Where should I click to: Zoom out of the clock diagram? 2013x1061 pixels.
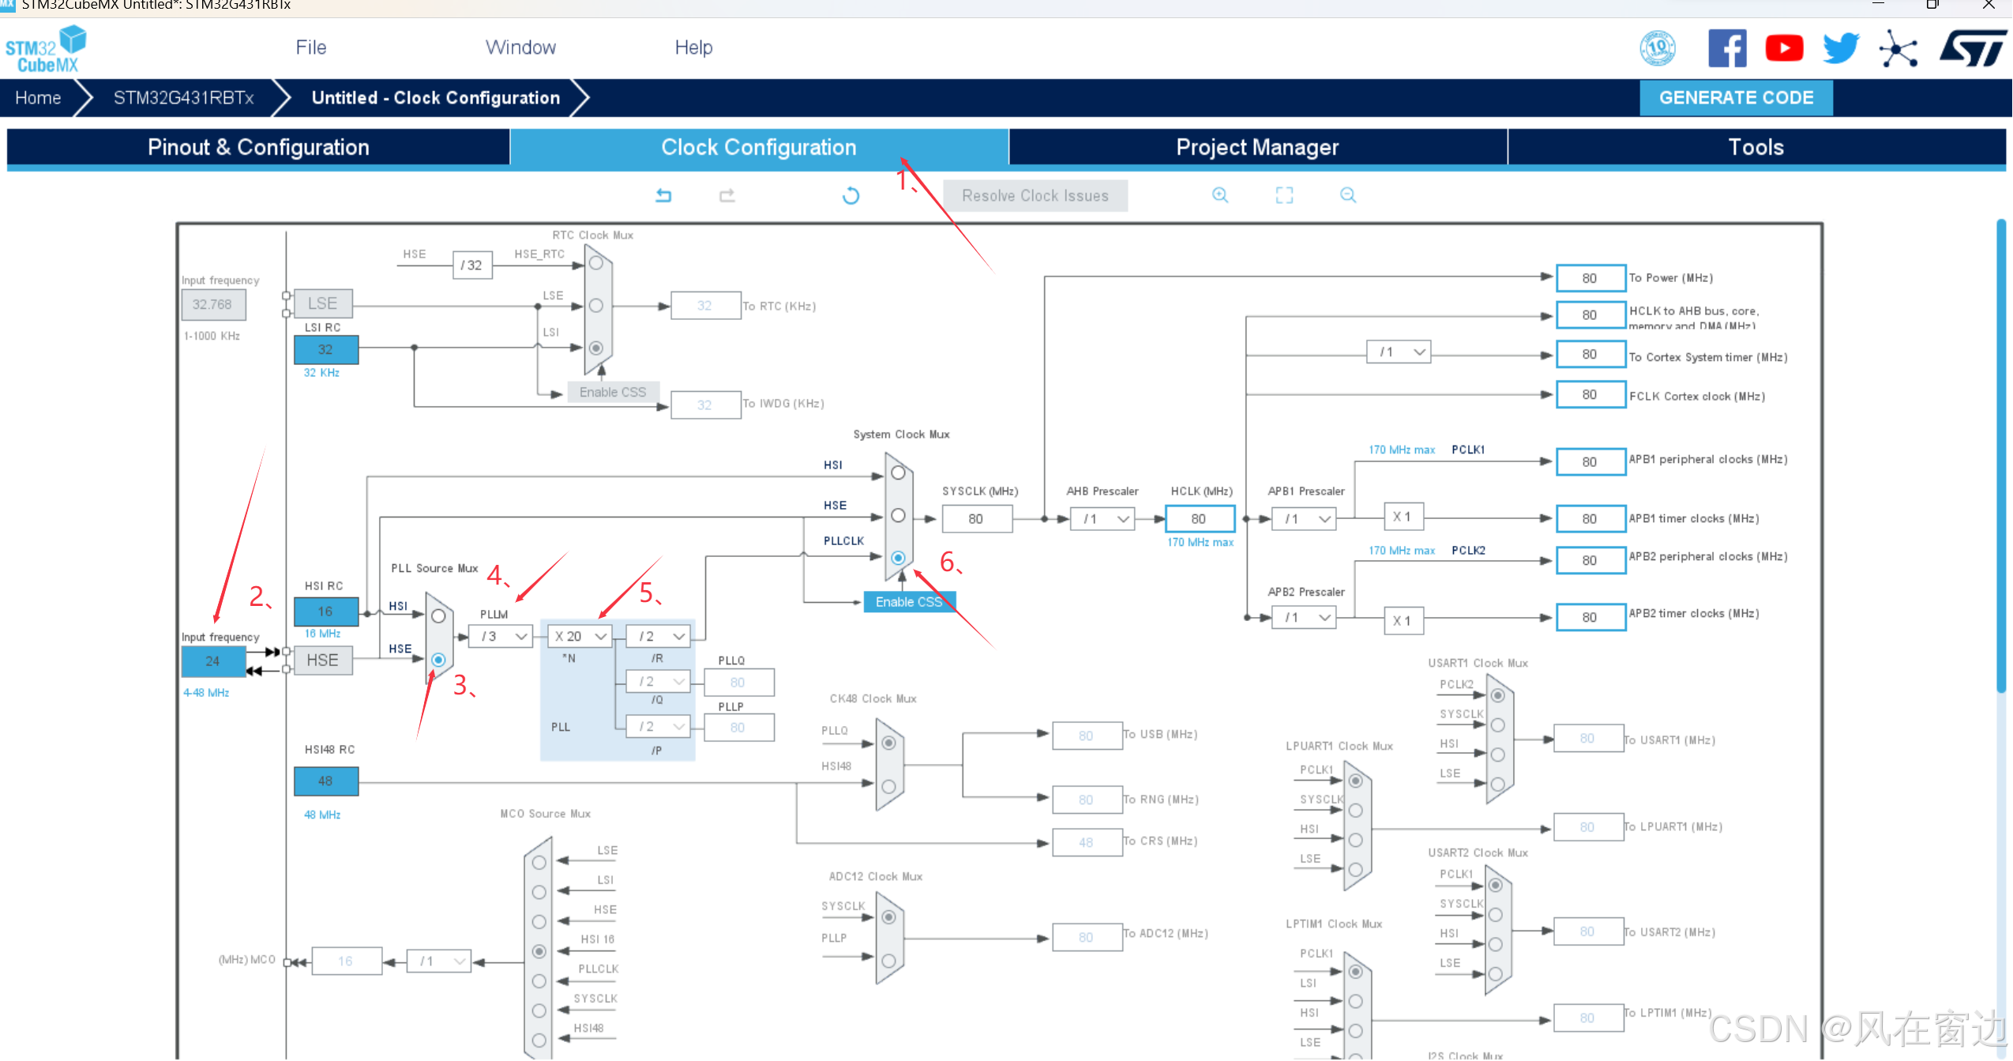(1348, 195)
